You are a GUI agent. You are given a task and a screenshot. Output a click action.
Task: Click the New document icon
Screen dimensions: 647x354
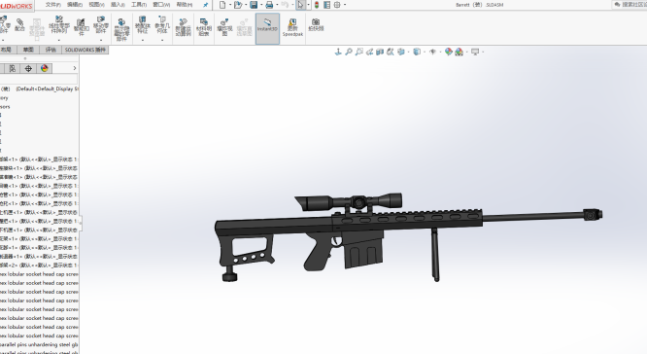pyautogui.click(x=222, y=5)
